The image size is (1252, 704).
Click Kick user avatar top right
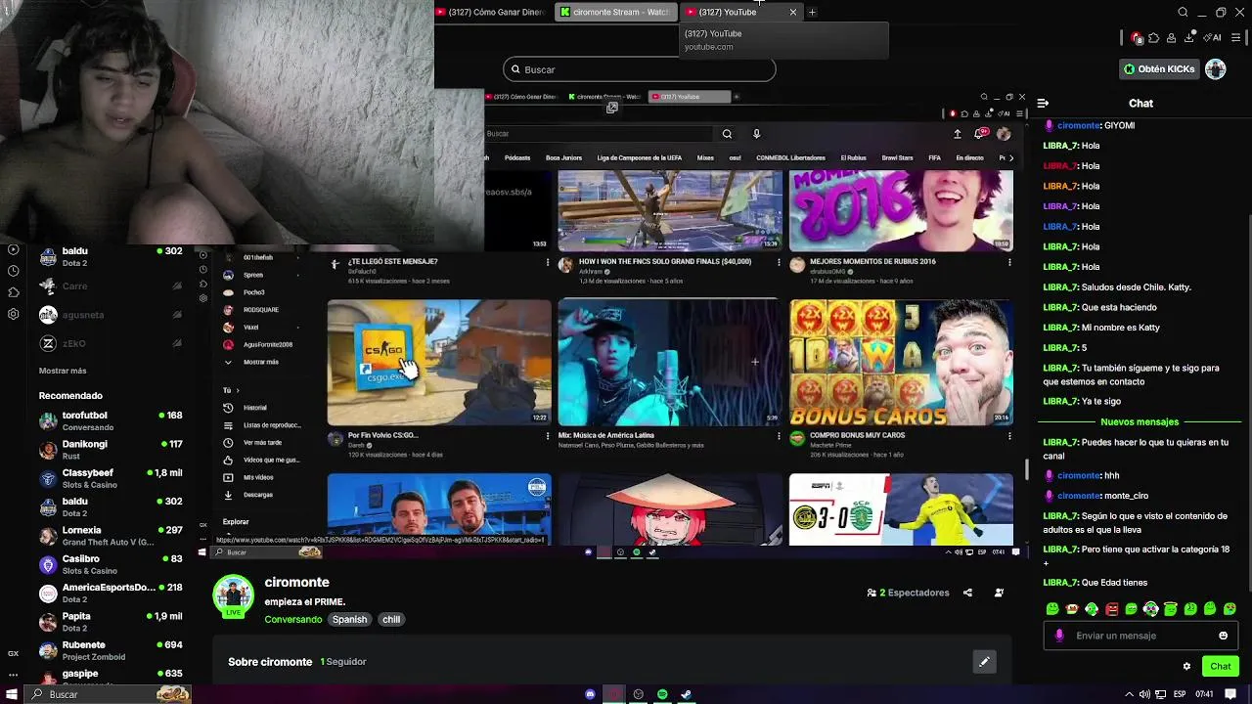click(x=1216, y=69)
